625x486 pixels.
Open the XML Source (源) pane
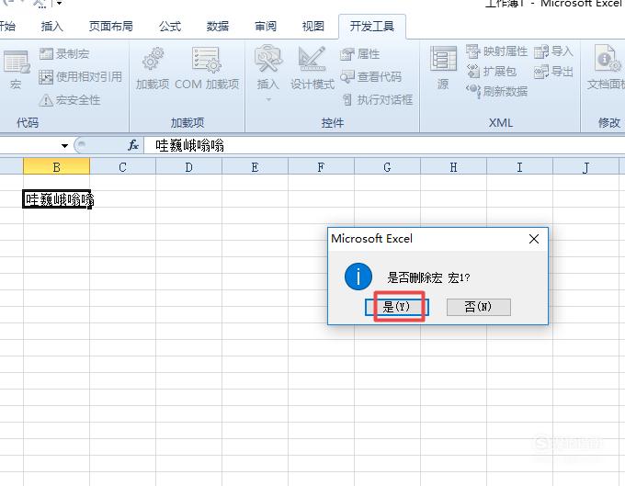pyautogui.click(x=443, y=69)
